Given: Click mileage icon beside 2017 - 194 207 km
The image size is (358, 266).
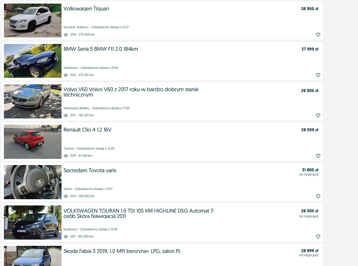Looking at the screenshot, I should pyautogui.click(x=66, y=115).
